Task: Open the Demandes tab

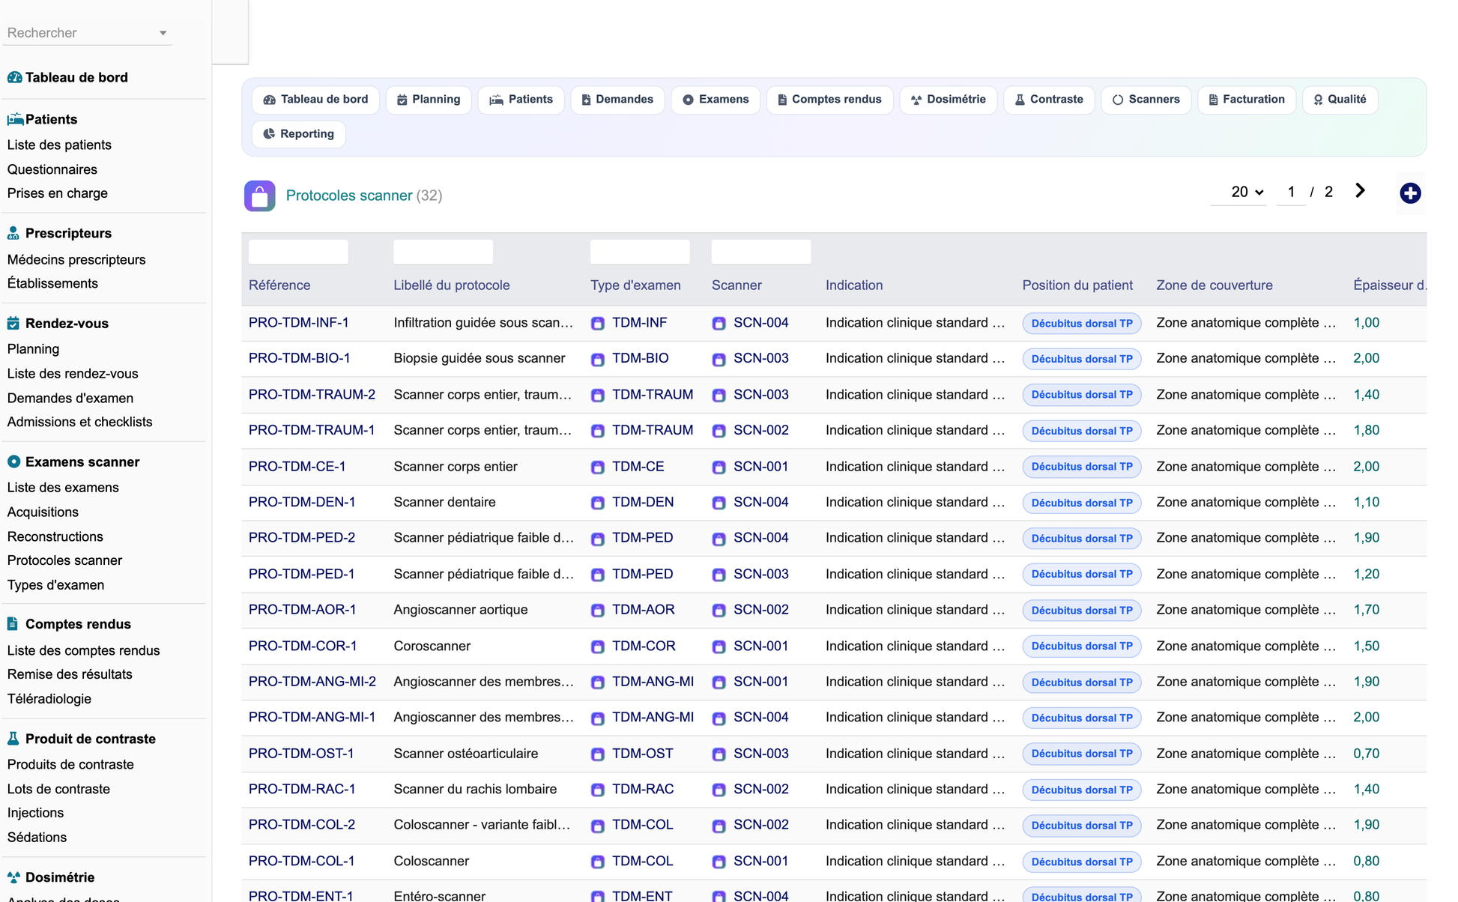Action: (x=617, y=100)
